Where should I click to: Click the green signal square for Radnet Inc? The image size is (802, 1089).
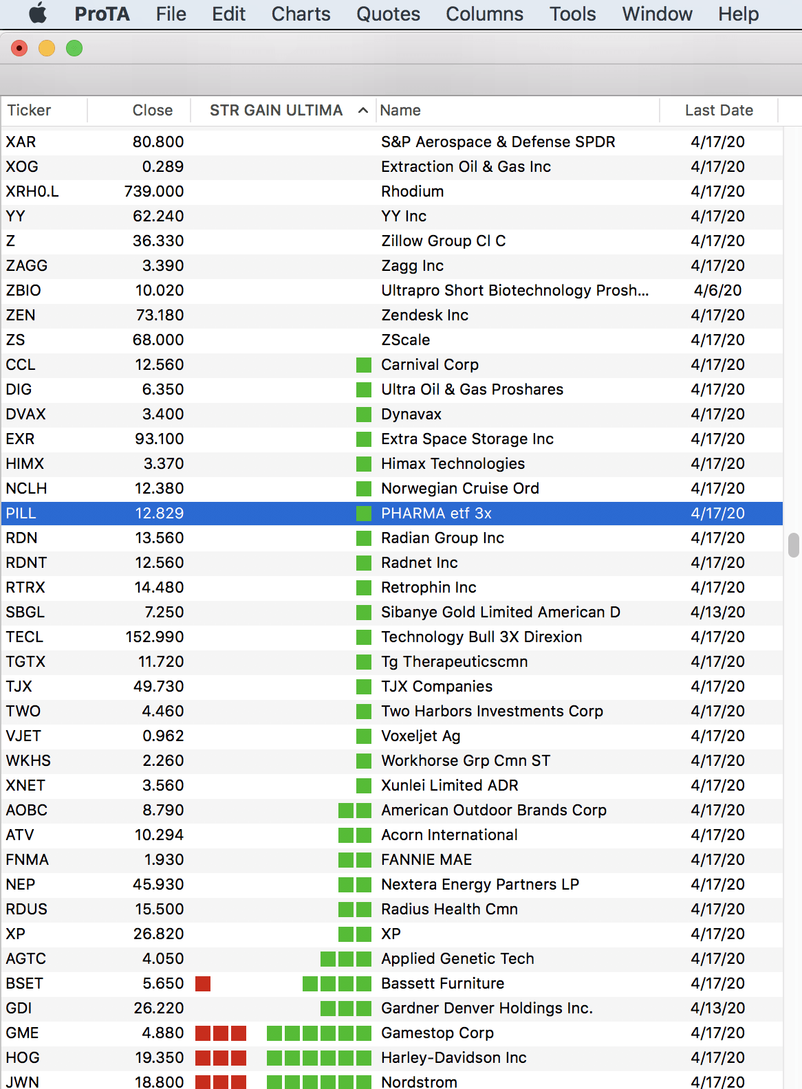[x=364, y=563]
